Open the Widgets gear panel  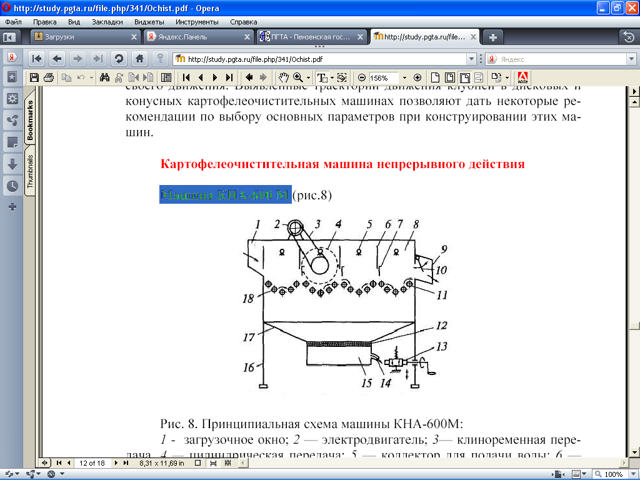[x=12, y=98]
